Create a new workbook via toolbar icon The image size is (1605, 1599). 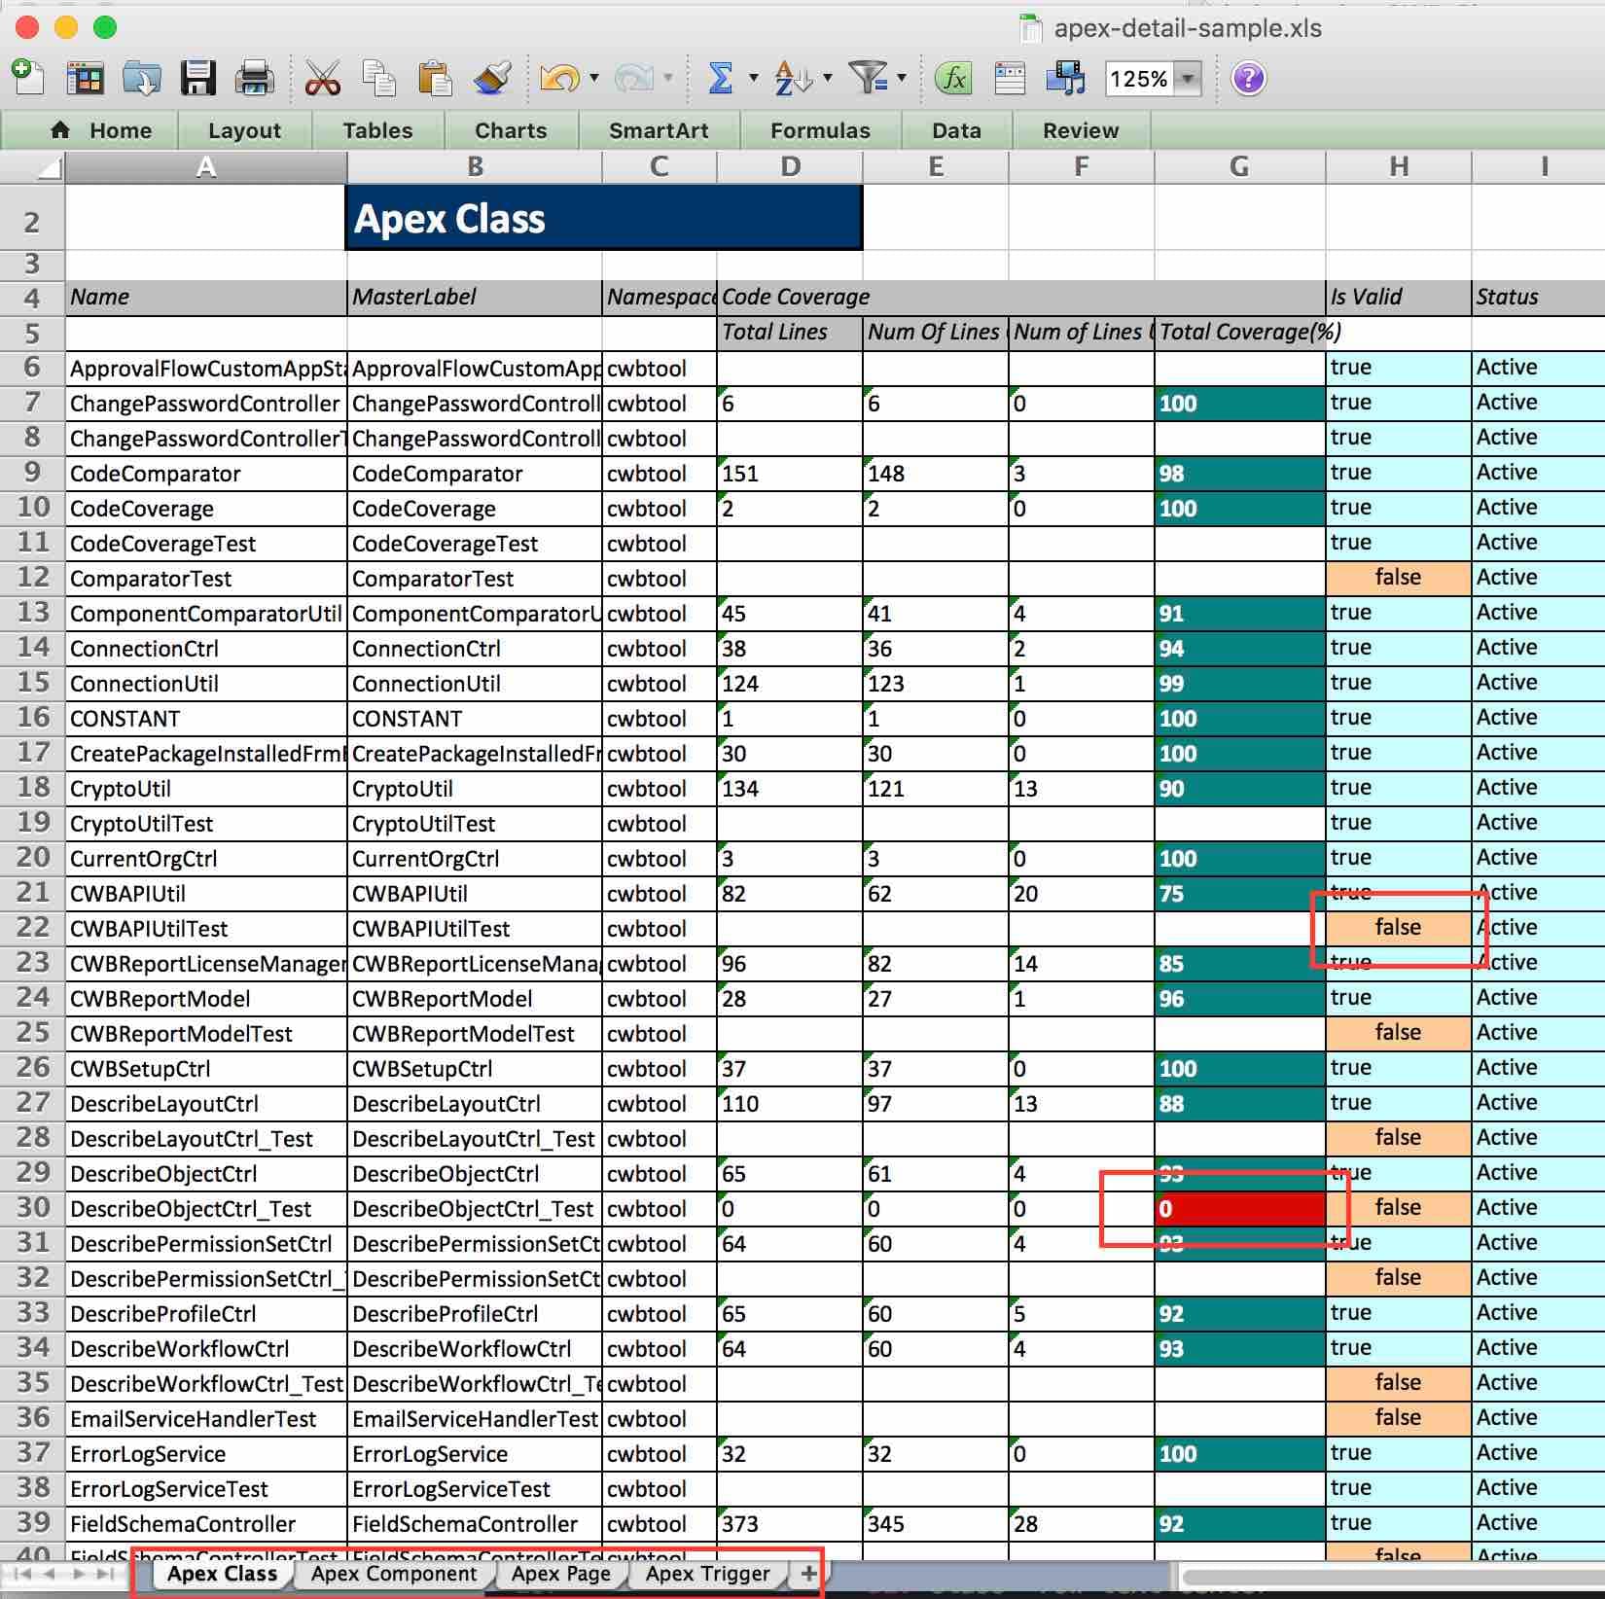click(28, 77)
